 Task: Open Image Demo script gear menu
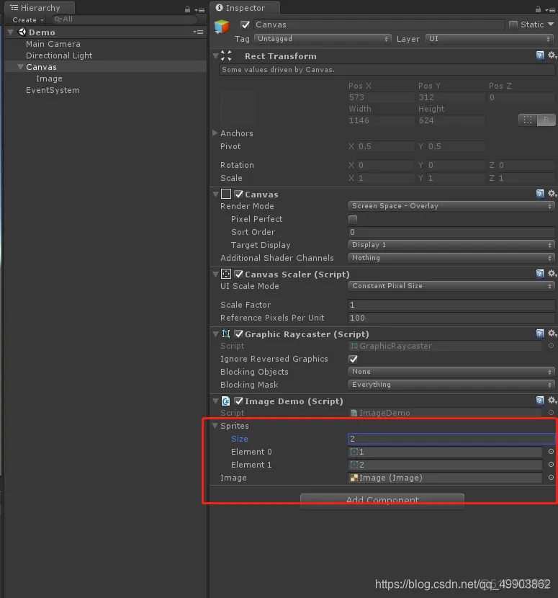point(552,401)
